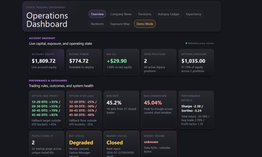
Task: Open the People Using It card
Action: pos(46,144)
